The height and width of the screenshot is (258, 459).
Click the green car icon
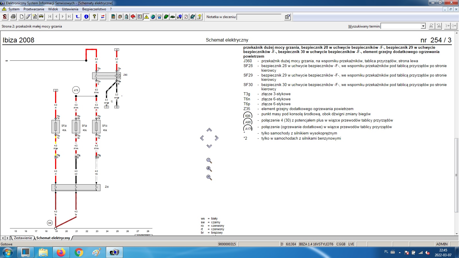[173, 17]
